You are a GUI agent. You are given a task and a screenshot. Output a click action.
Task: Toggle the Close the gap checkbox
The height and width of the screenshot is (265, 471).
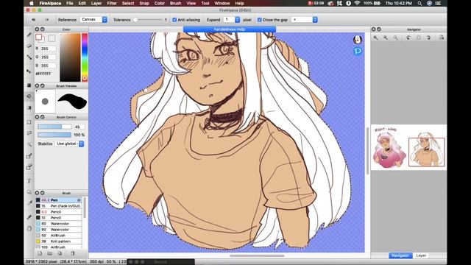pyautogui.click(x=260, y=20)
